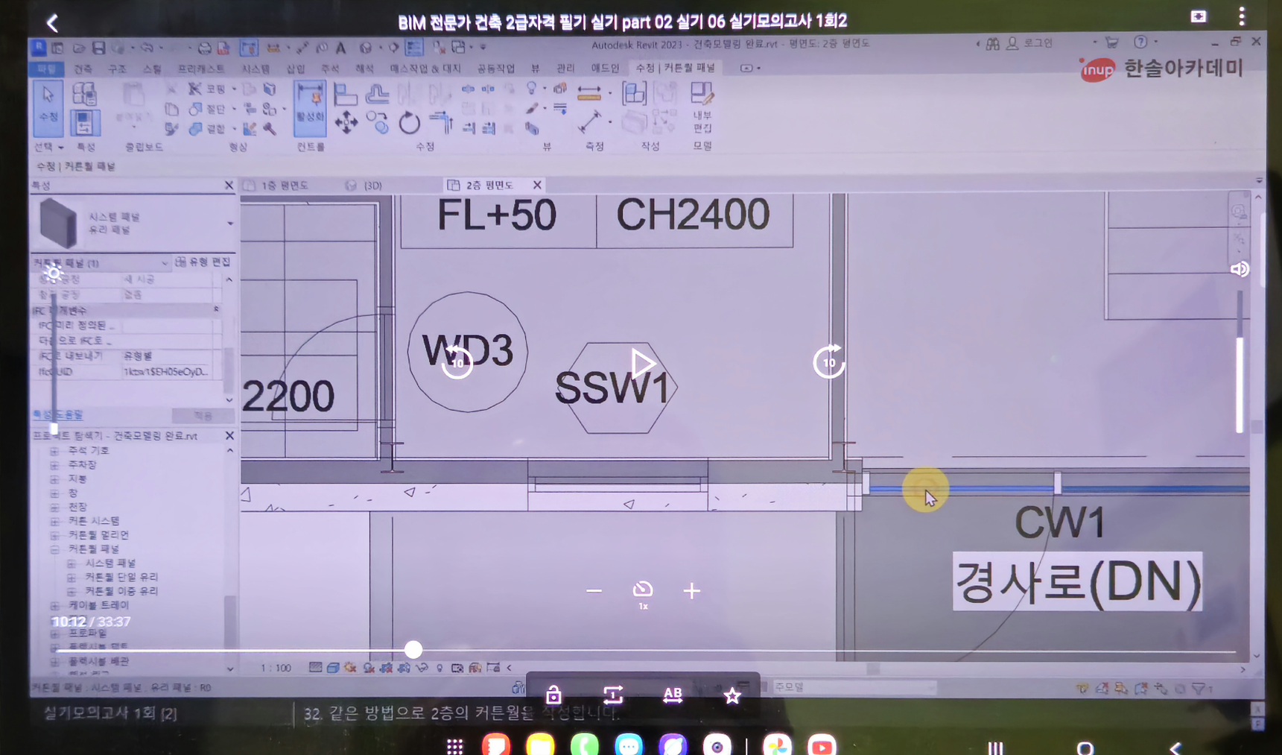Click the Measure distance tool icon

pyautogui.click(x=589, y=121)
